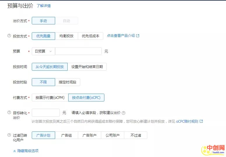Select 优先低成本 delivery option
Screen dimensions: 226x157
90,36
